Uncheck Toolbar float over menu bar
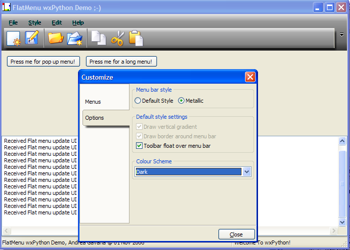Viewport: 350px width, 250px height. [x=139, y=146]
